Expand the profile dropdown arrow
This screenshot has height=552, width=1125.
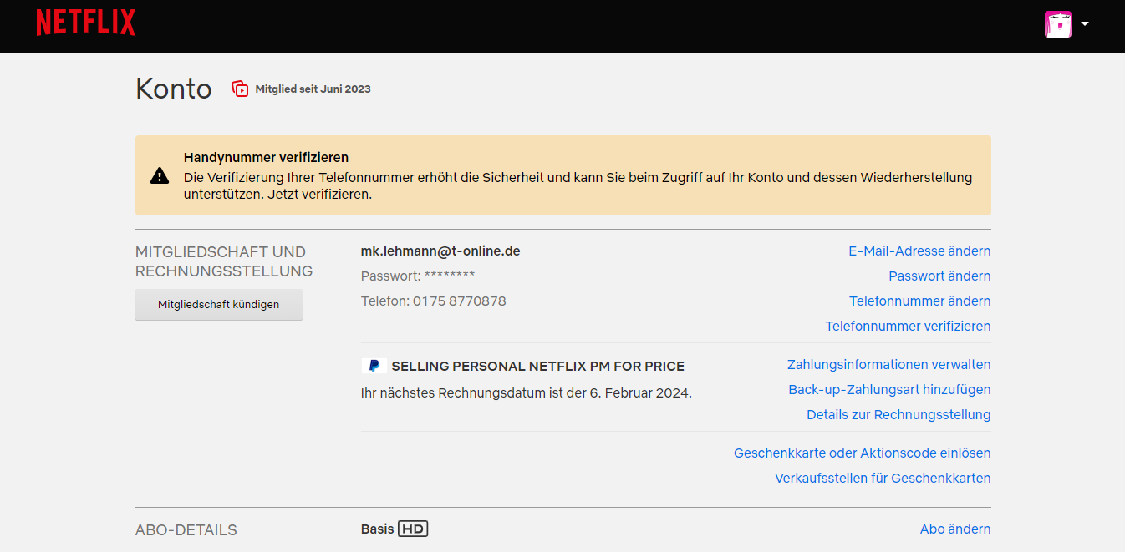tap(1085, 24)
